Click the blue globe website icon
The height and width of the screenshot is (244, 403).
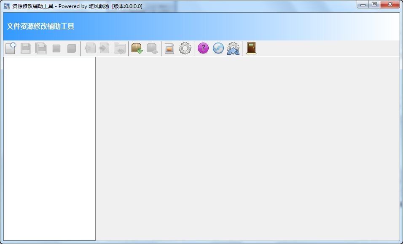[218, 48]
